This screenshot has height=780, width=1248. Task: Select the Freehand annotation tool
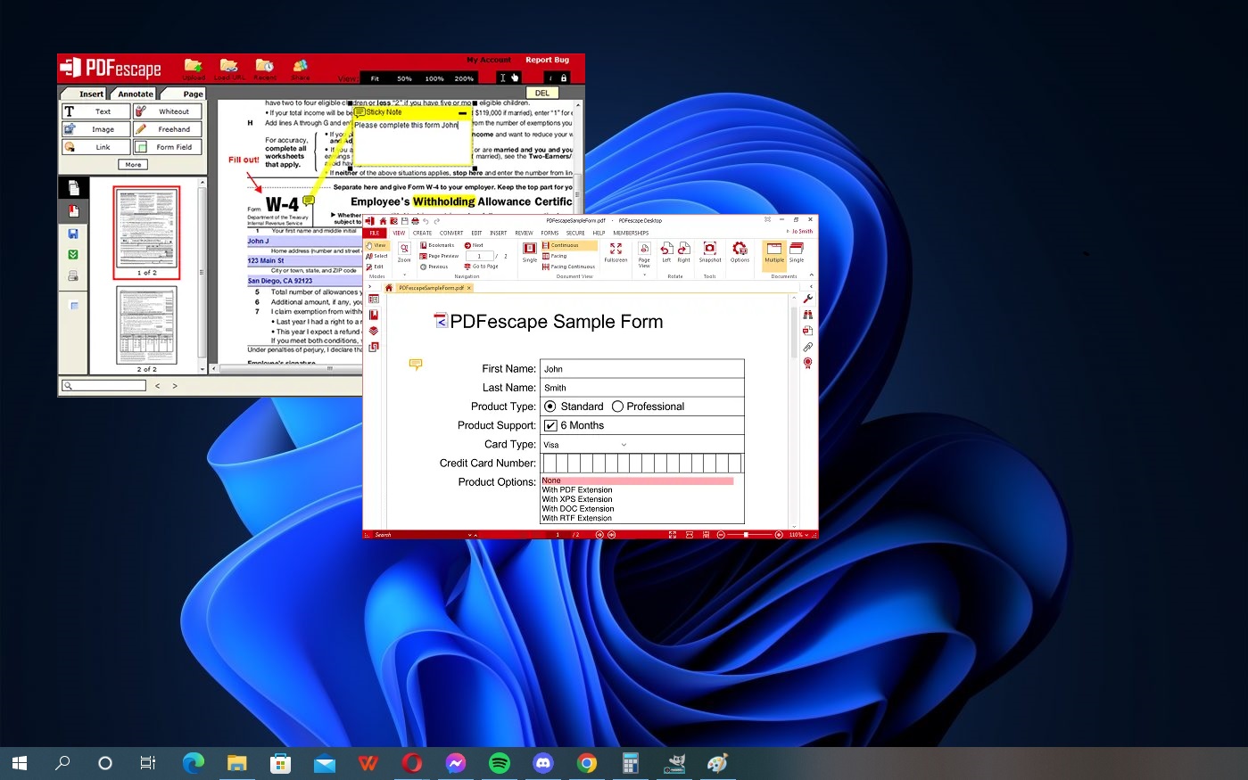click(167, 128)
